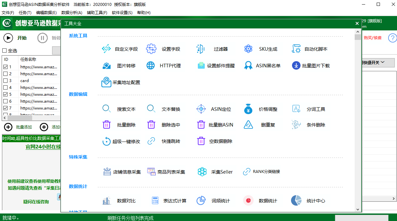Open RANK分类链接 tool

tap(261, 172)
